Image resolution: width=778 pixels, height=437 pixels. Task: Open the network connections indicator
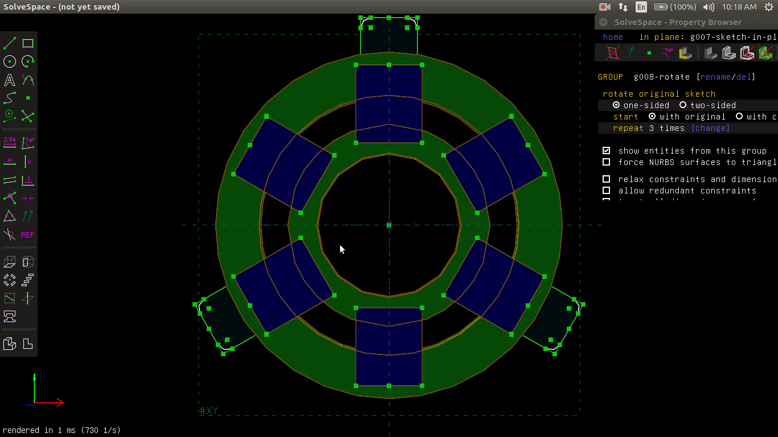[623, 7]
